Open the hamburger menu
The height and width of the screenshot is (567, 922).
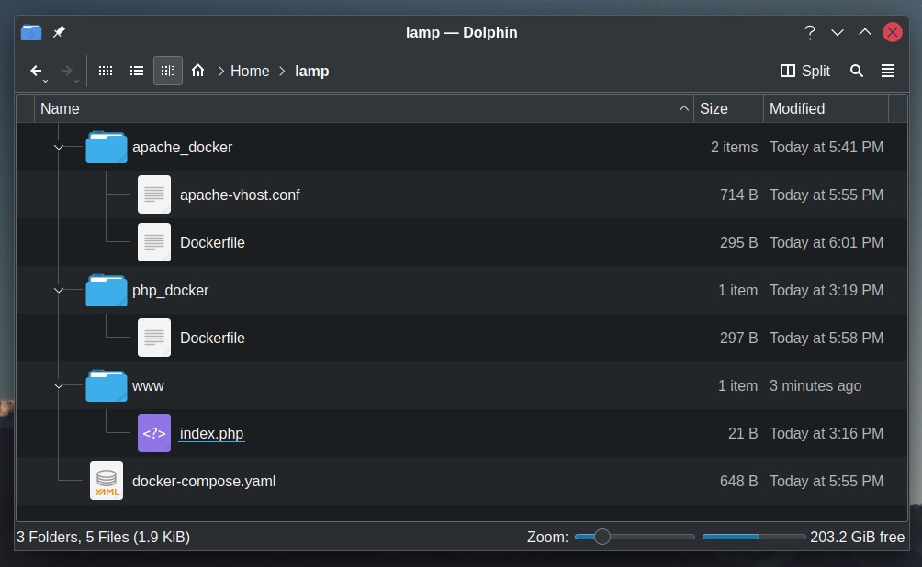(x=888, y=71)
